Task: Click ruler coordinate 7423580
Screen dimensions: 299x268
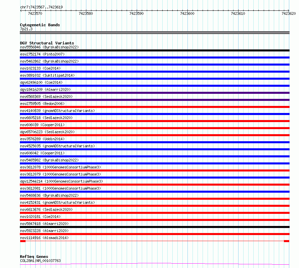Action: pyautogui.click(x=86, y=13)
